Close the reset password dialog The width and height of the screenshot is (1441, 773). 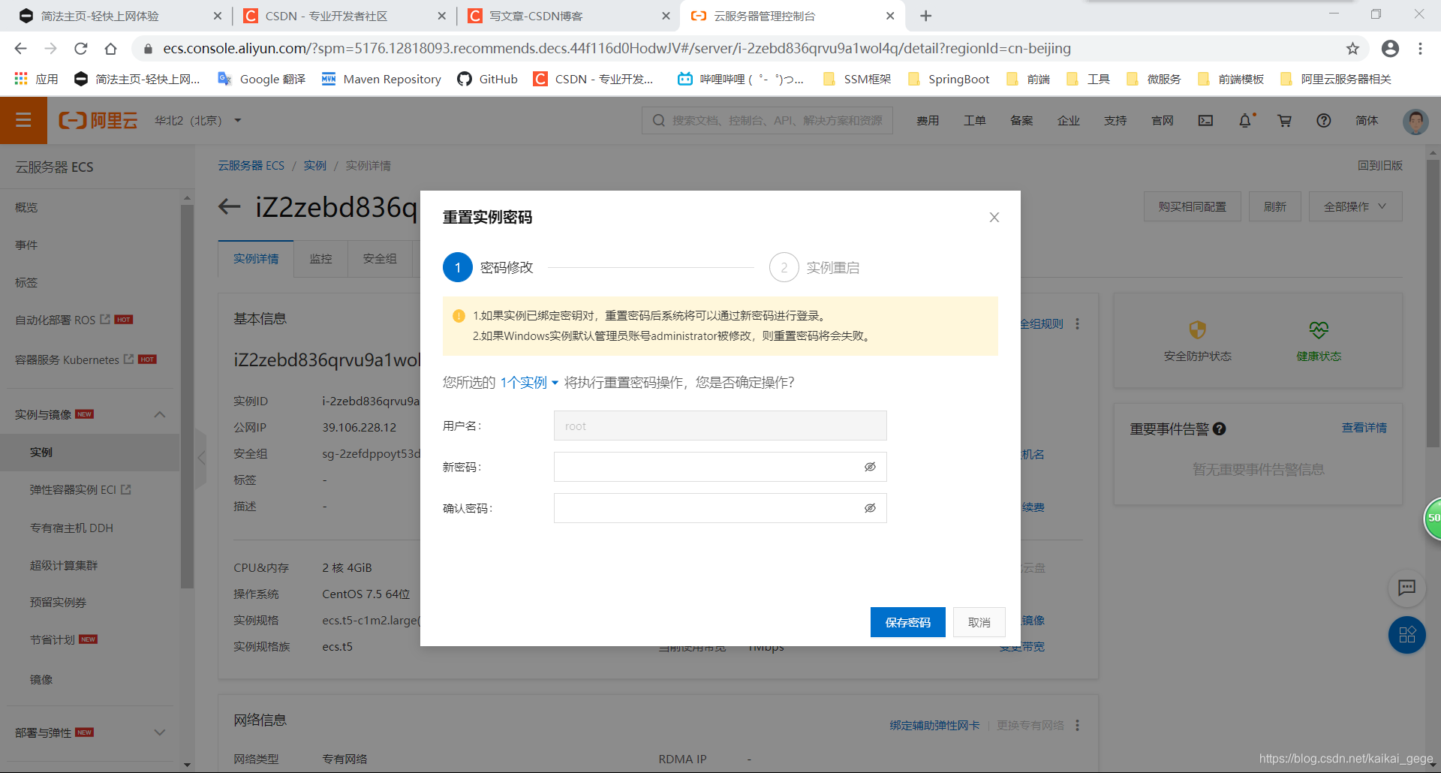(994, 217)
